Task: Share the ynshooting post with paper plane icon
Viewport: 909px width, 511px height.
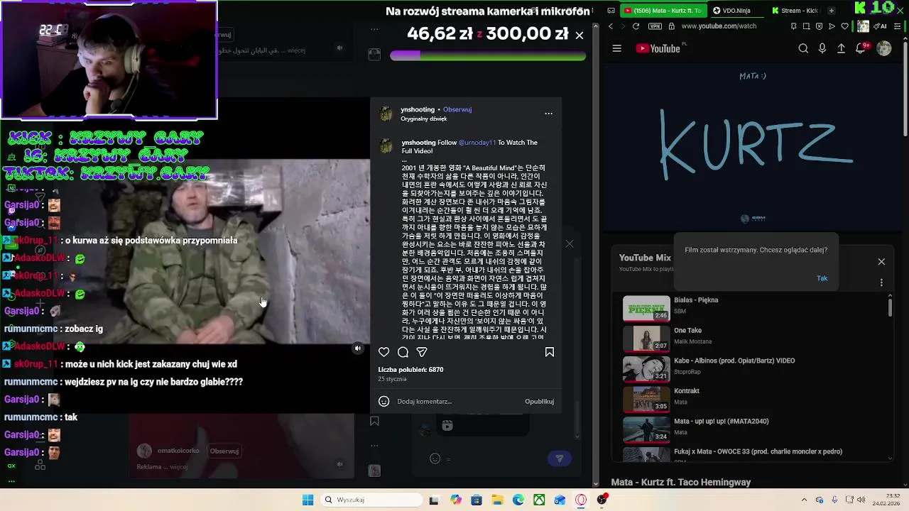Action: 422,352
